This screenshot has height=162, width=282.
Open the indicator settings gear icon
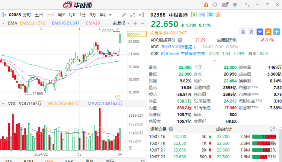[143, 161]
